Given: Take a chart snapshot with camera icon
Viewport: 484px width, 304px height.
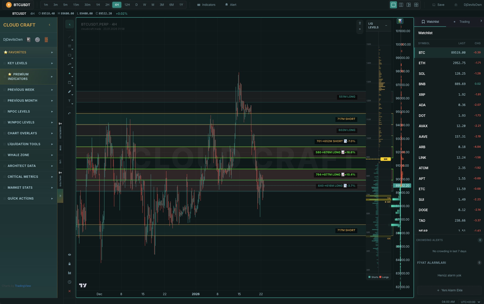Looking at the screenshot, I should [x=456, y=5].
